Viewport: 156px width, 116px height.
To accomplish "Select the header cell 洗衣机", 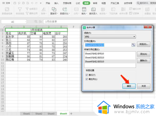I will pyautogui.click(x=24, y=33).
